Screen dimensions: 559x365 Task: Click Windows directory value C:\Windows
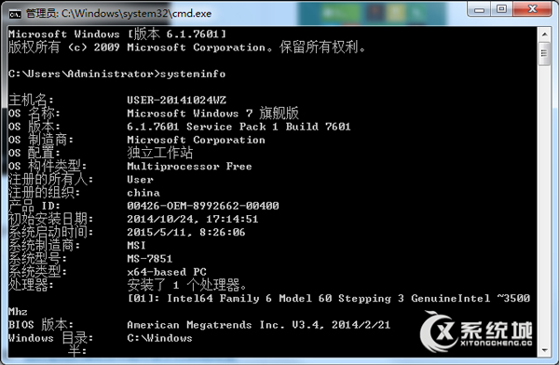(x=159, y=338)
